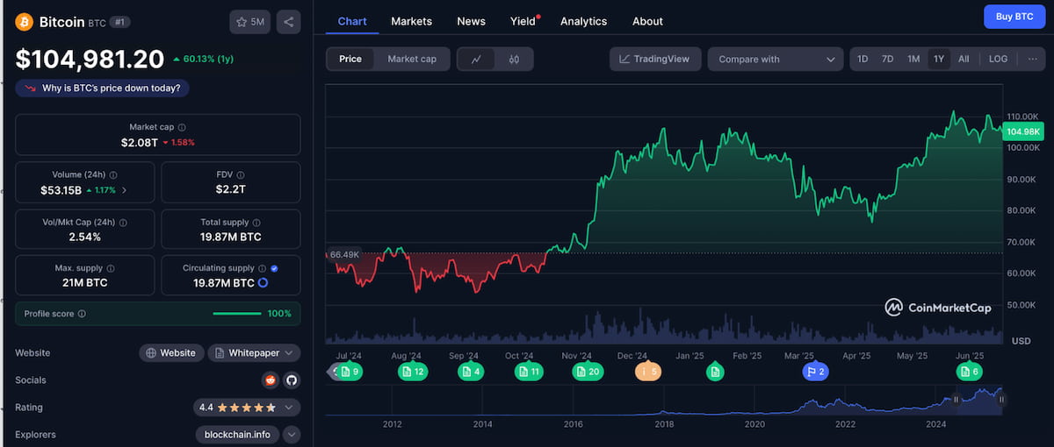Grab the left range handle on overview chart
1054x447 pixels.
click(957, 400)
